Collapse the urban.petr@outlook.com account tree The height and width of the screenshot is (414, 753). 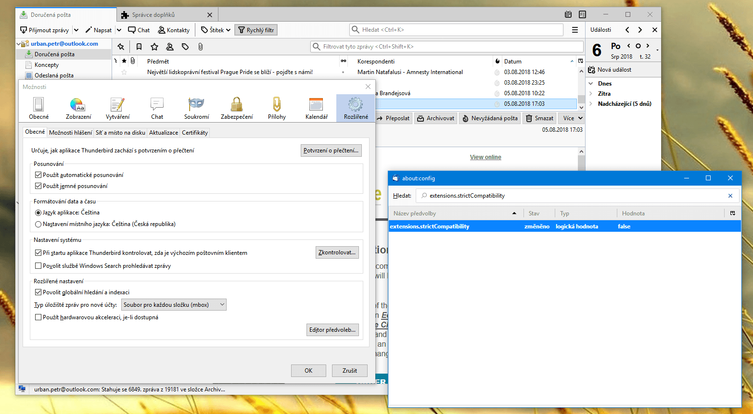coord(19,44)
